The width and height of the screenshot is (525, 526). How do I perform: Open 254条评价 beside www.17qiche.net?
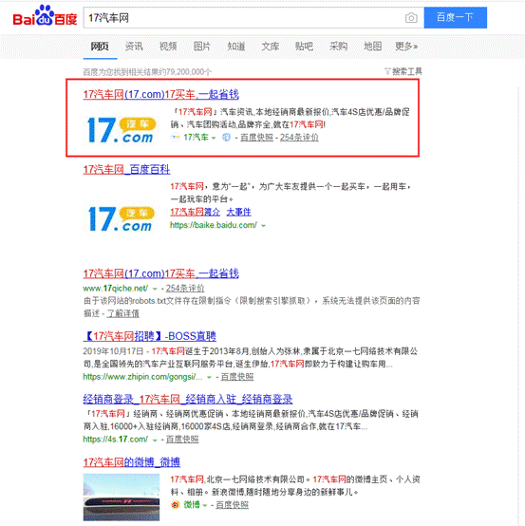coord(185,288)
